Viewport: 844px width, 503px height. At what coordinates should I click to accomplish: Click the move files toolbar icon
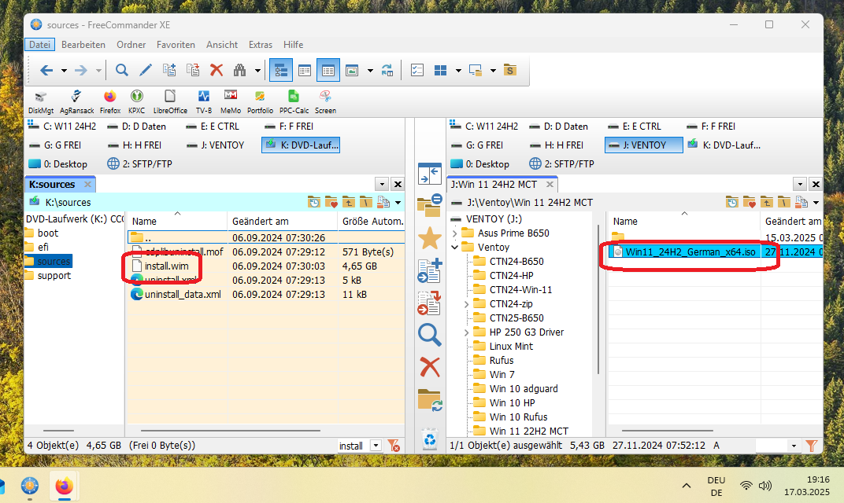pyautogui.click(x=193, y=71)
